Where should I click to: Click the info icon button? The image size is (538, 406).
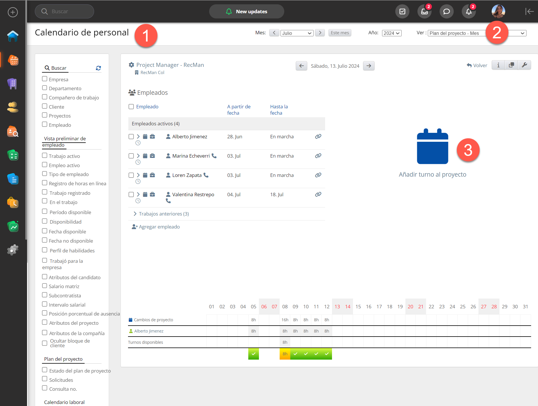(498, 65)
